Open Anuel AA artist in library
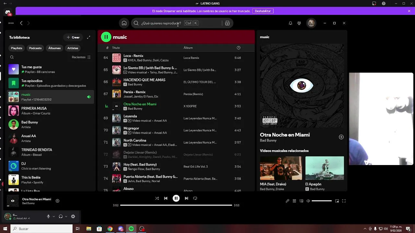 tap(51, 139)
